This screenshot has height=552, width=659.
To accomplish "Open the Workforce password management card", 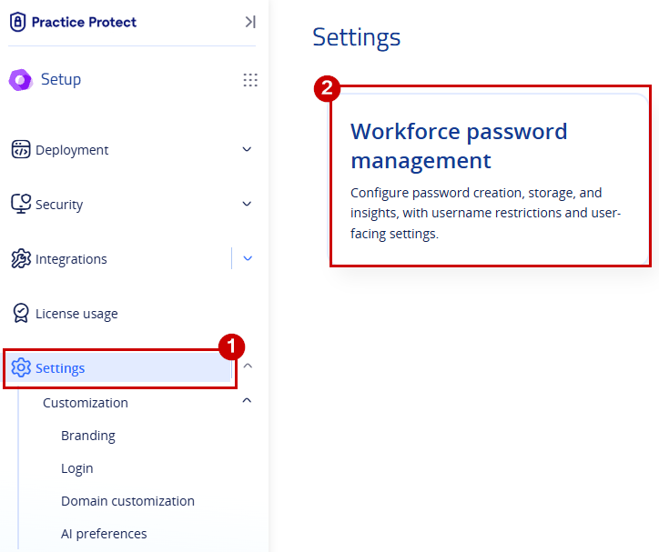I will [x=488, y=178].
